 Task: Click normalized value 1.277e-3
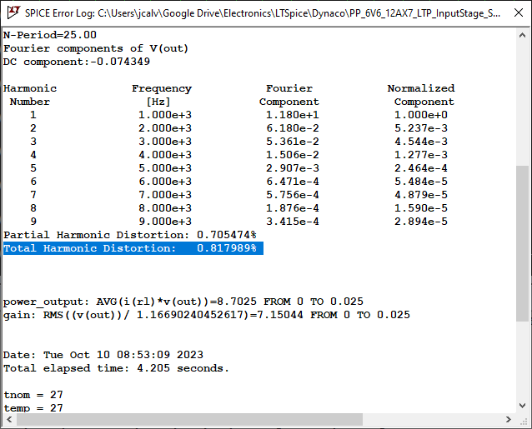tap(421, 155)
